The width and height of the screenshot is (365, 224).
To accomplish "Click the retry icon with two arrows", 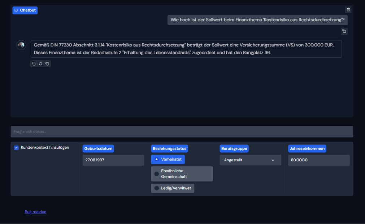I will pos(40,64).
